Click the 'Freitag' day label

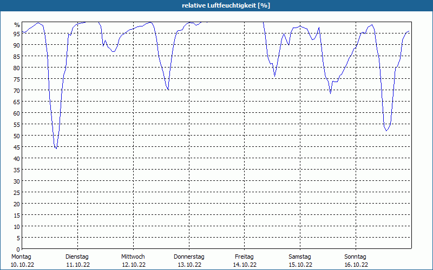tap(245, 256)
